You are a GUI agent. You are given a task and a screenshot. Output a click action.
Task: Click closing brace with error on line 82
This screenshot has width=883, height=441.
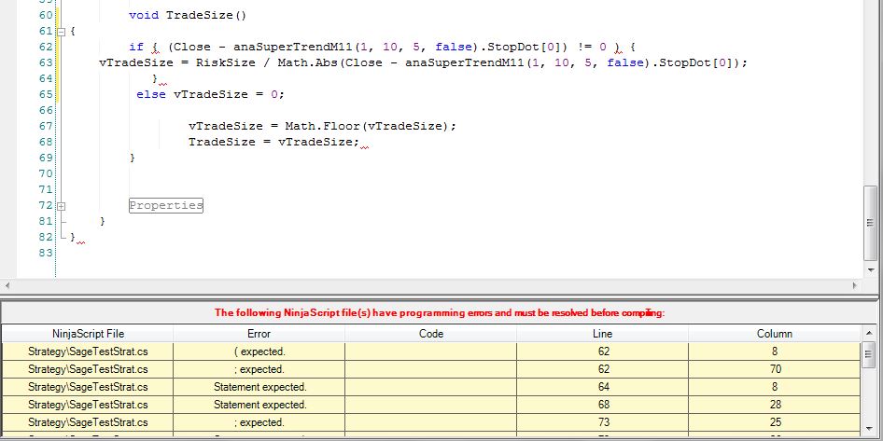(x=73, y=238)
